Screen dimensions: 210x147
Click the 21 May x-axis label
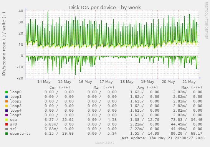[x=189, y=82]
